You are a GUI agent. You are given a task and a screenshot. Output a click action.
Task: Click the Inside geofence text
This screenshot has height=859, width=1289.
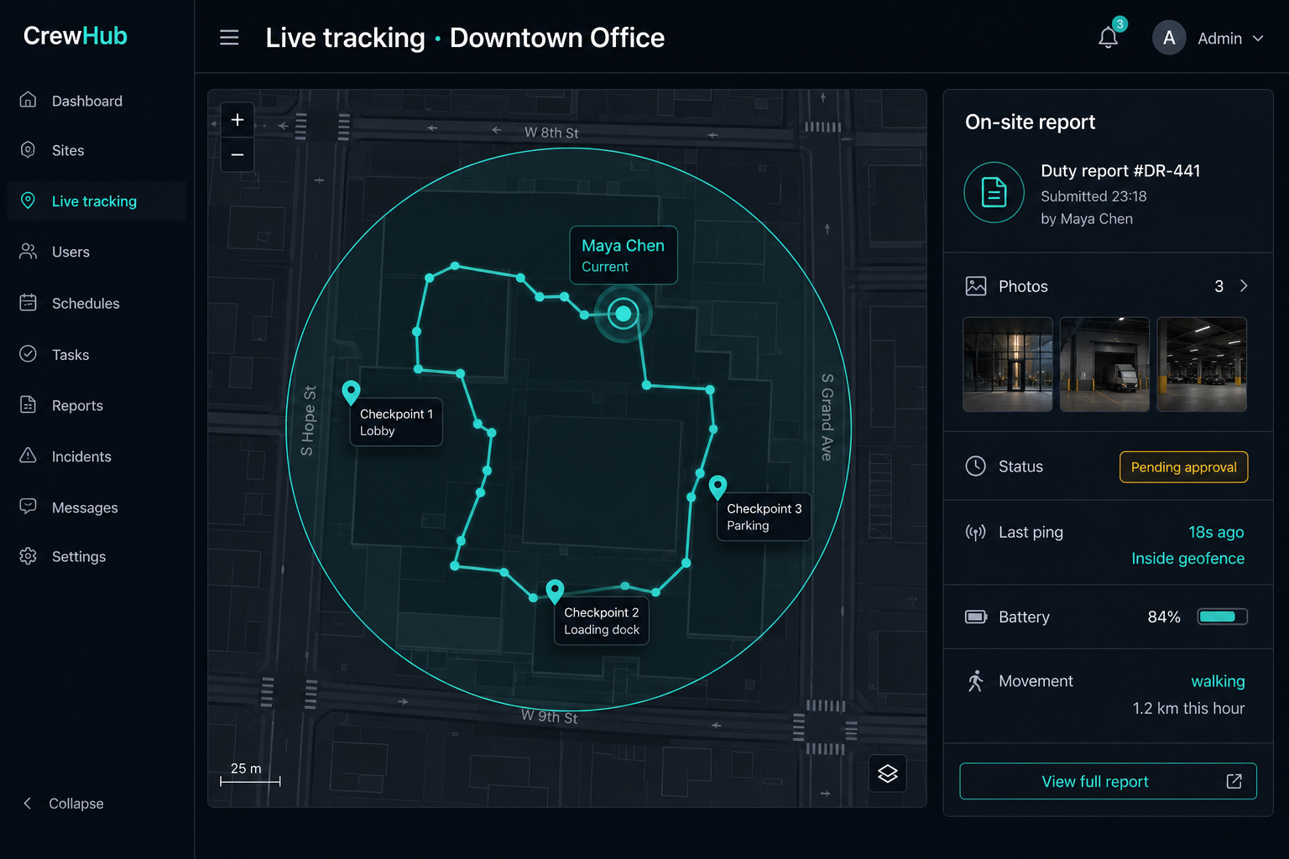[1187, 559]
